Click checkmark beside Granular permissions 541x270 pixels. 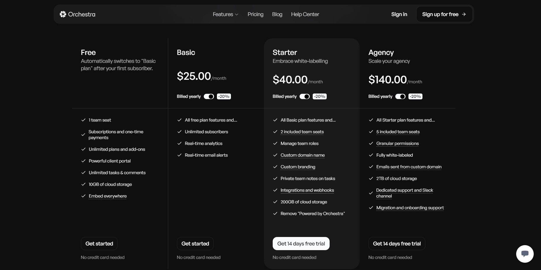[x=371, y=143]
